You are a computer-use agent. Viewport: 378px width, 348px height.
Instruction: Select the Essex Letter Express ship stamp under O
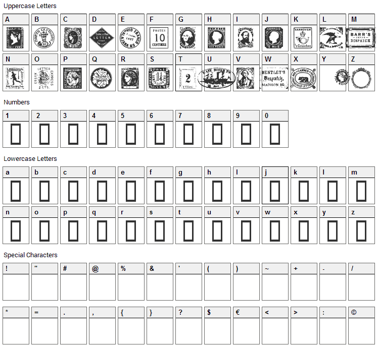point(44,78)
